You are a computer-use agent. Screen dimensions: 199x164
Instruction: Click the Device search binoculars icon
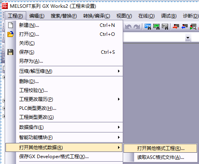148,26
